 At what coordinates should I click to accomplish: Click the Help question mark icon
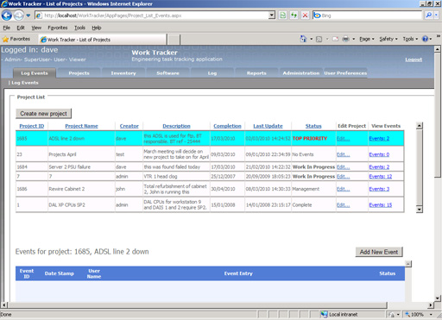(425, 39)
